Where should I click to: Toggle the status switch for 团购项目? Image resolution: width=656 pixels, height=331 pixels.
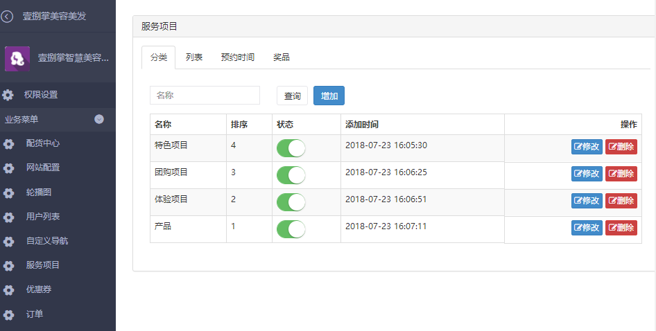click(x=291, y=175)
